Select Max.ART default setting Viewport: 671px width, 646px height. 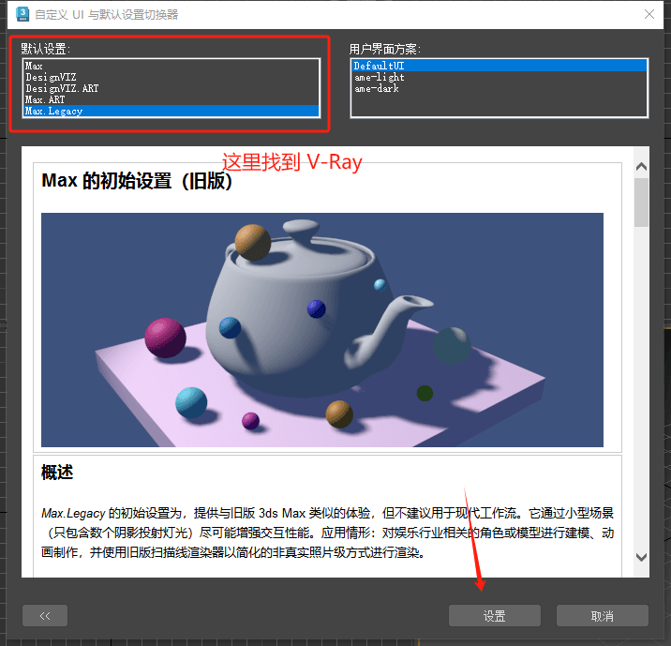click(x=171, y=99)
